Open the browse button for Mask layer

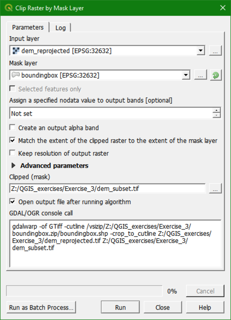(200, 75)
